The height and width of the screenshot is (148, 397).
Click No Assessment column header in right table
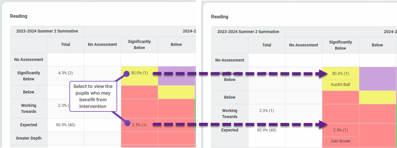pos(303,45)
